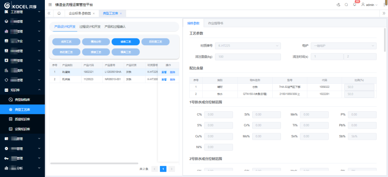Select the 熔炼工艺 button
The width and height of the screenshot is (388, 177).
[126, 42]
